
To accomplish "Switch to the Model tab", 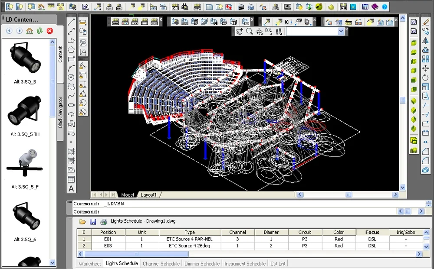I will pyautogui.click(x=127, y=194).
